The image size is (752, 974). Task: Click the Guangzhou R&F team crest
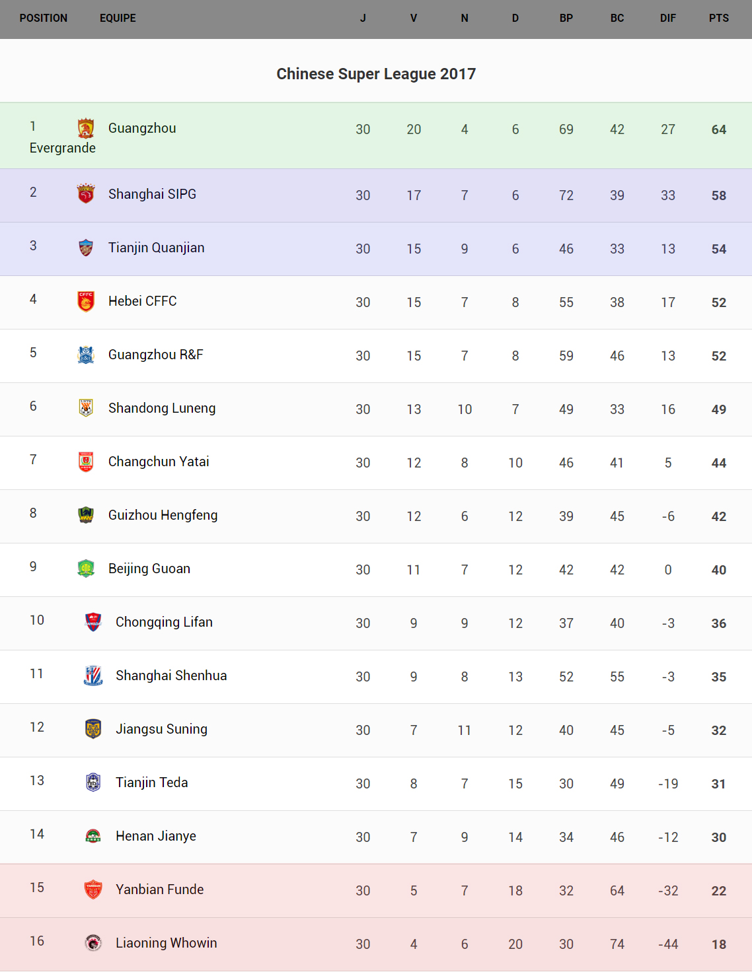[86, 355]
